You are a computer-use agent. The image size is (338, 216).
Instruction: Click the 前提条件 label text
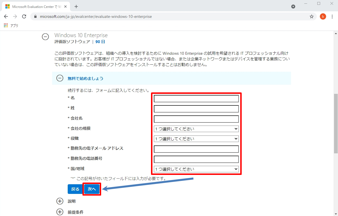pos(75,212)
